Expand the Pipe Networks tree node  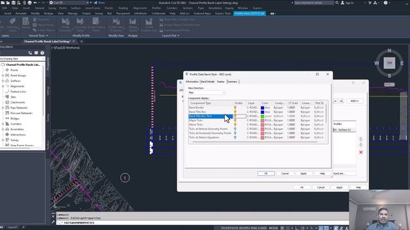[x=3, y=108]
